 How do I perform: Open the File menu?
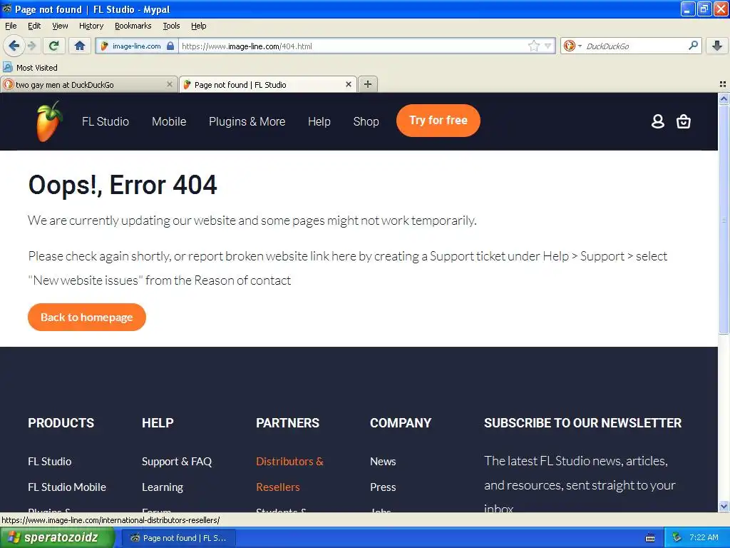point(11,26)
